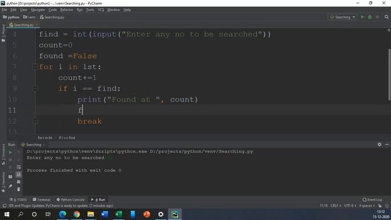Hide the Run panel with minus icon

(x=387, y=144)
